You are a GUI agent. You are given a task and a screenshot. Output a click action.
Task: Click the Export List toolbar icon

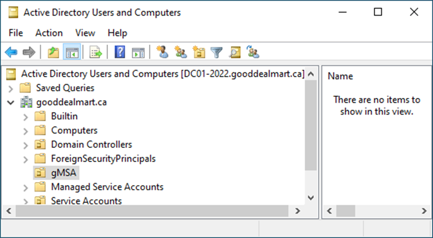(x=96, y=52)
